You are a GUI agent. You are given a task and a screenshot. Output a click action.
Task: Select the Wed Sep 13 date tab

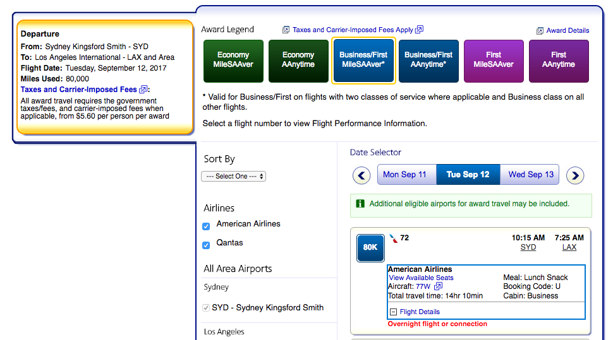coord(531,175)
